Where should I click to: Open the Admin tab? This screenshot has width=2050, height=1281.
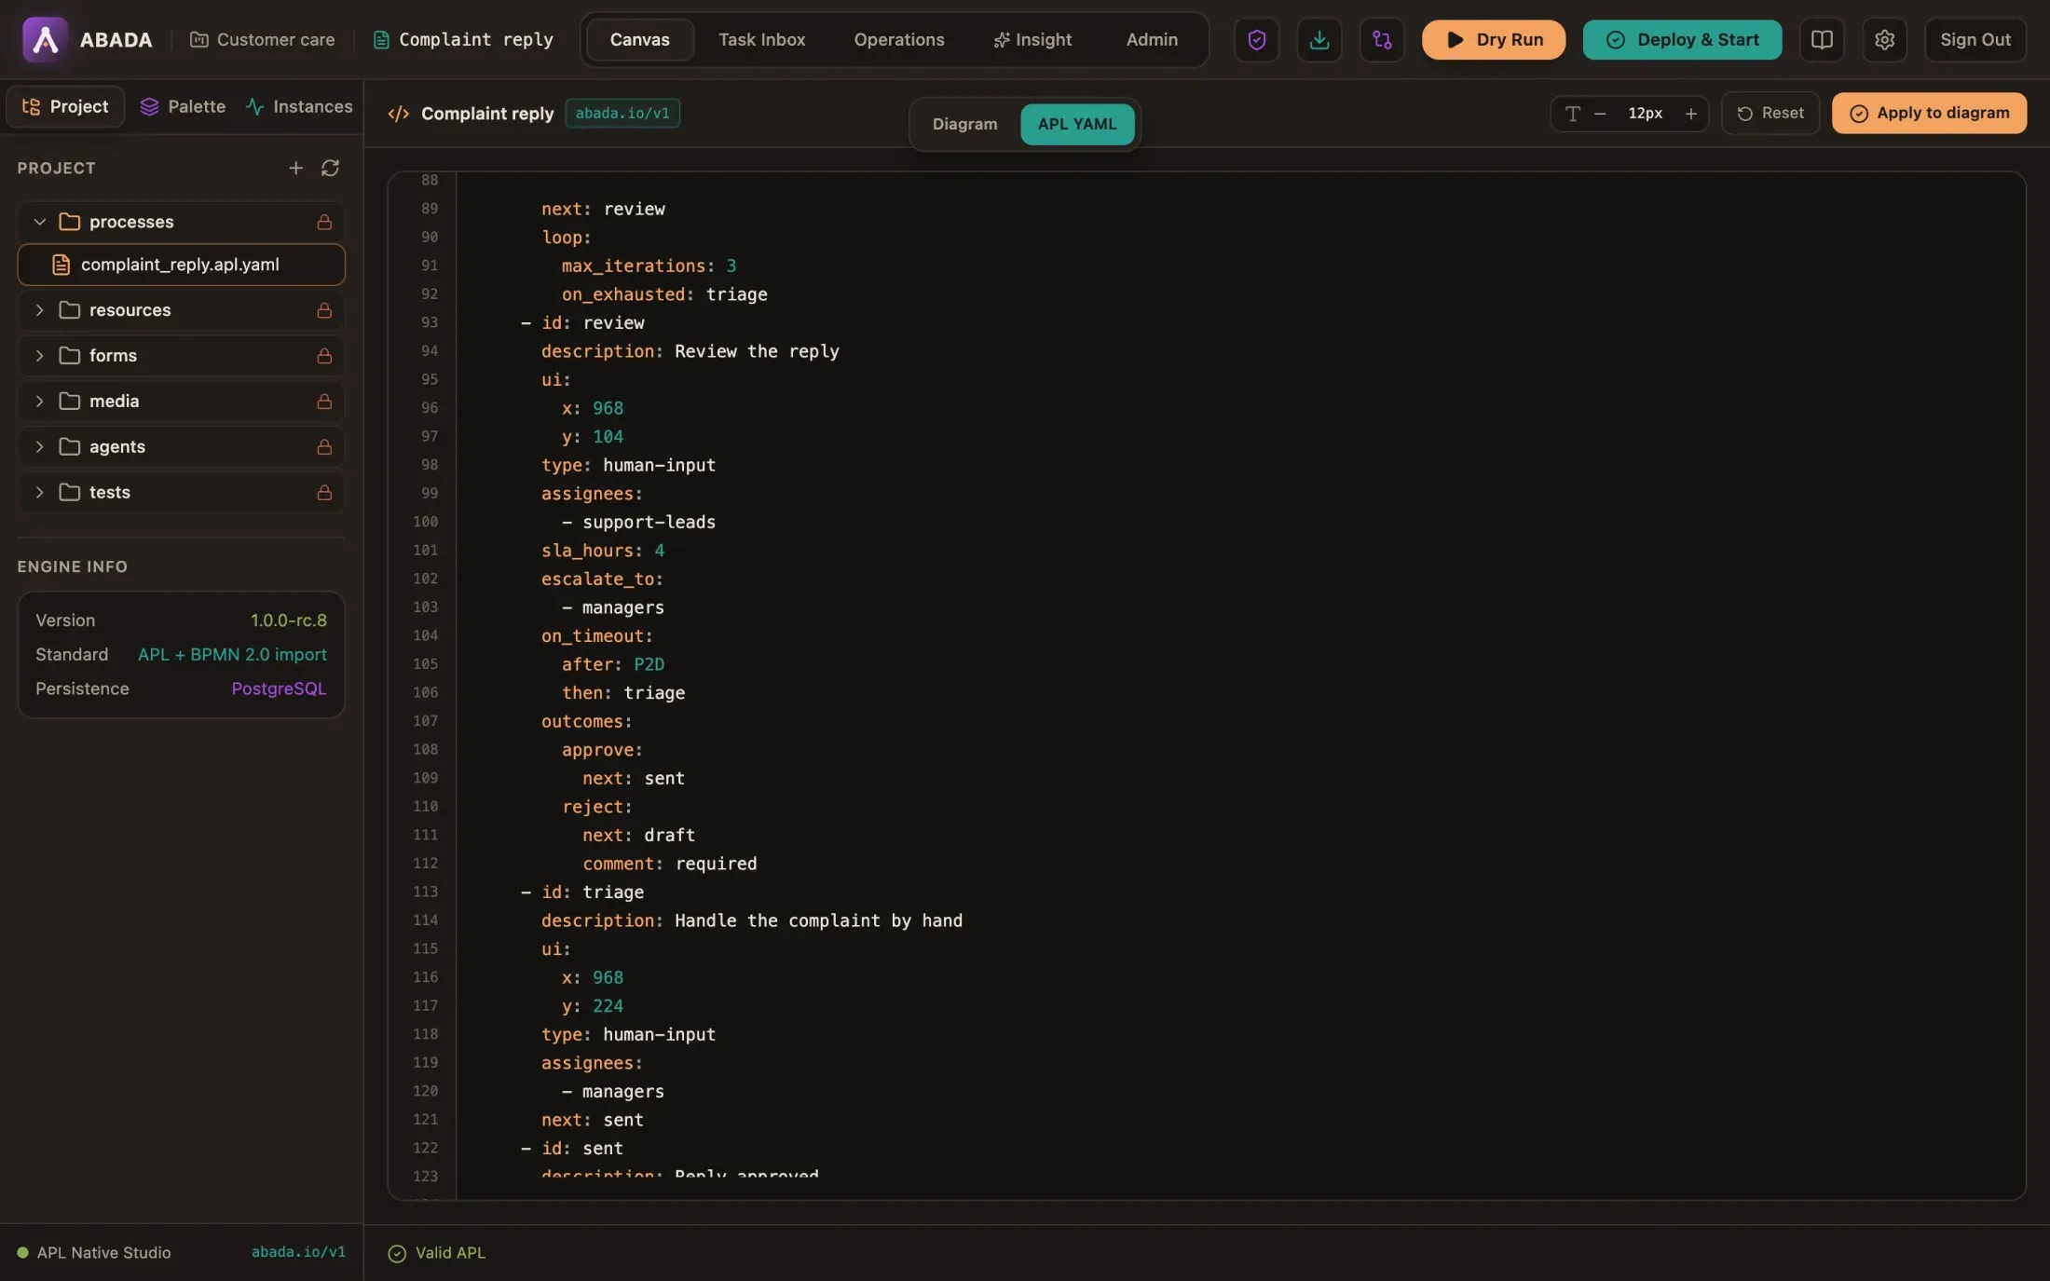click(x=1151, y=39)
